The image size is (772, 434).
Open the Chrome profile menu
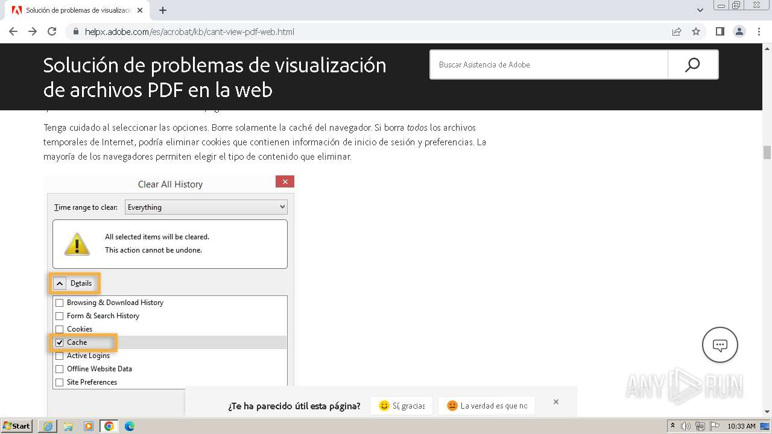click(739, 31)
